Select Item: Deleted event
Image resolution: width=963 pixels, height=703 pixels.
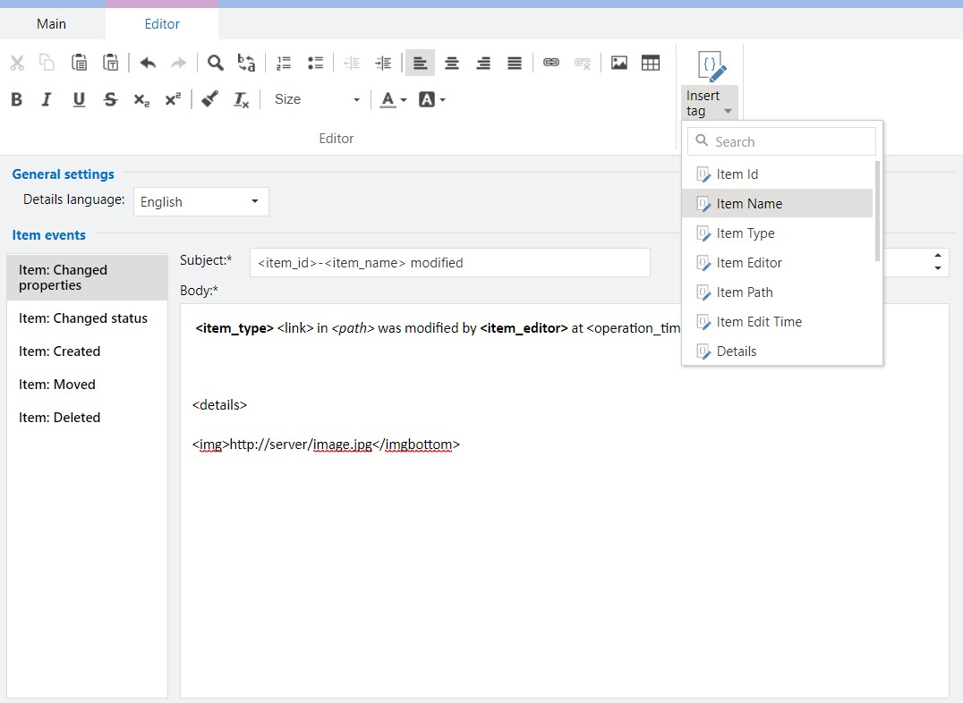click(59, 418)
